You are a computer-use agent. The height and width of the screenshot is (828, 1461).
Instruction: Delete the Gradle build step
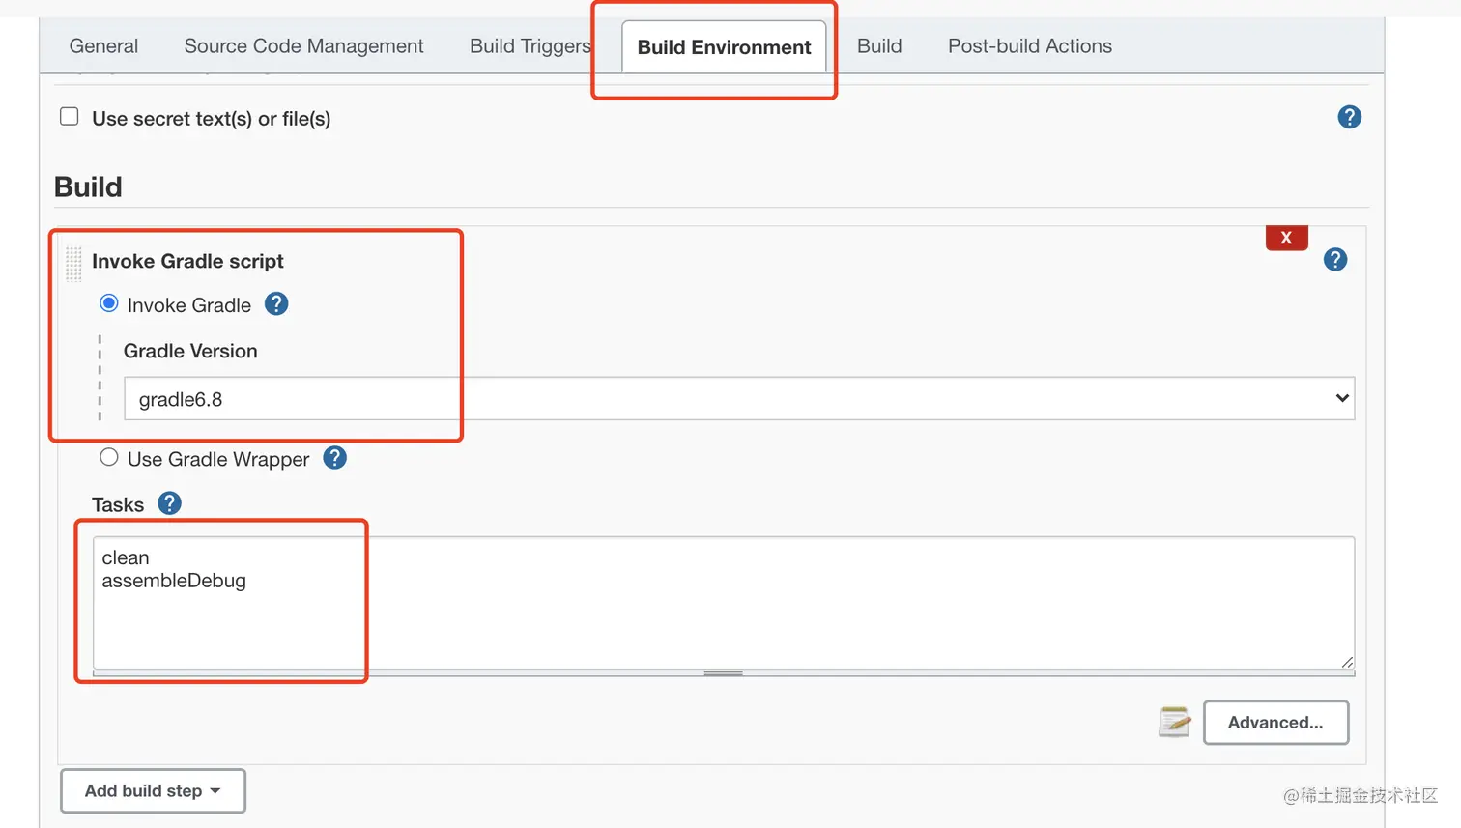[1286, 238]
